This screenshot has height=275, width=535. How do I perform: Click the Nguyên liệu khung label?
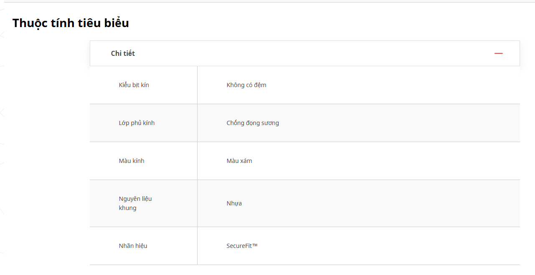click(x=135, y=203)
